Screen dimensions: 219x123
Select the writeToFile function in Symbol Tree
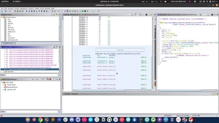tap(27, 69)
